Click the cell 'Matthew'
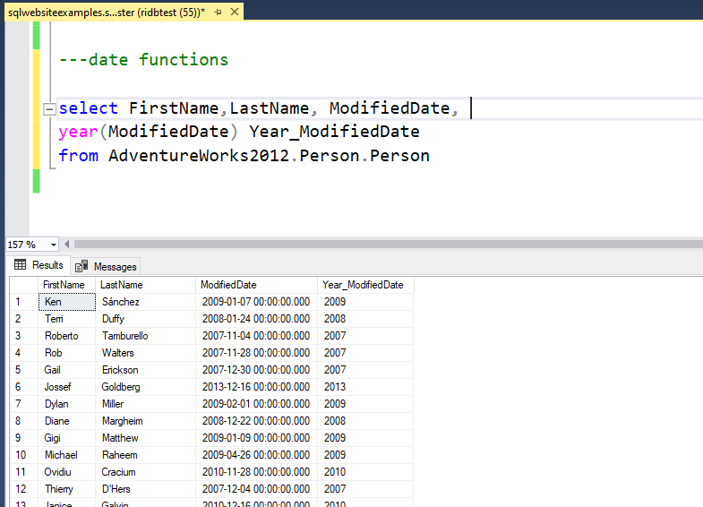 pyautogui.click(x=146, y=438)
